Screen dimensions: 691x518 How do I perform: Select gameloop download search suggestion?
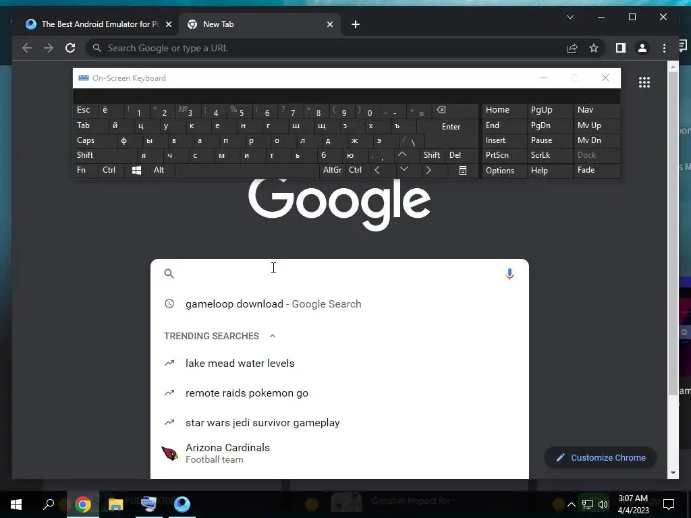(339, 304)
